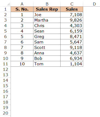Select column D header
Image resolution: width=100 pixels, height=117 pixels.
click(x=94, y=4)
